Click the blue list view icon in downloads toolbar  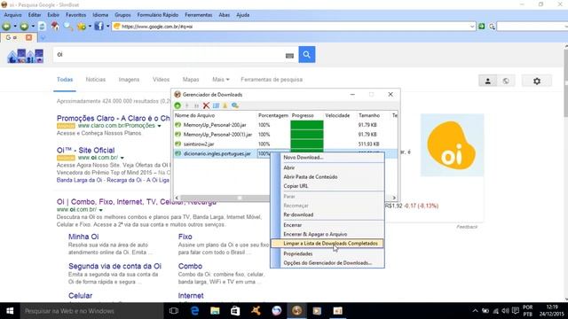(x=216, y=105)
